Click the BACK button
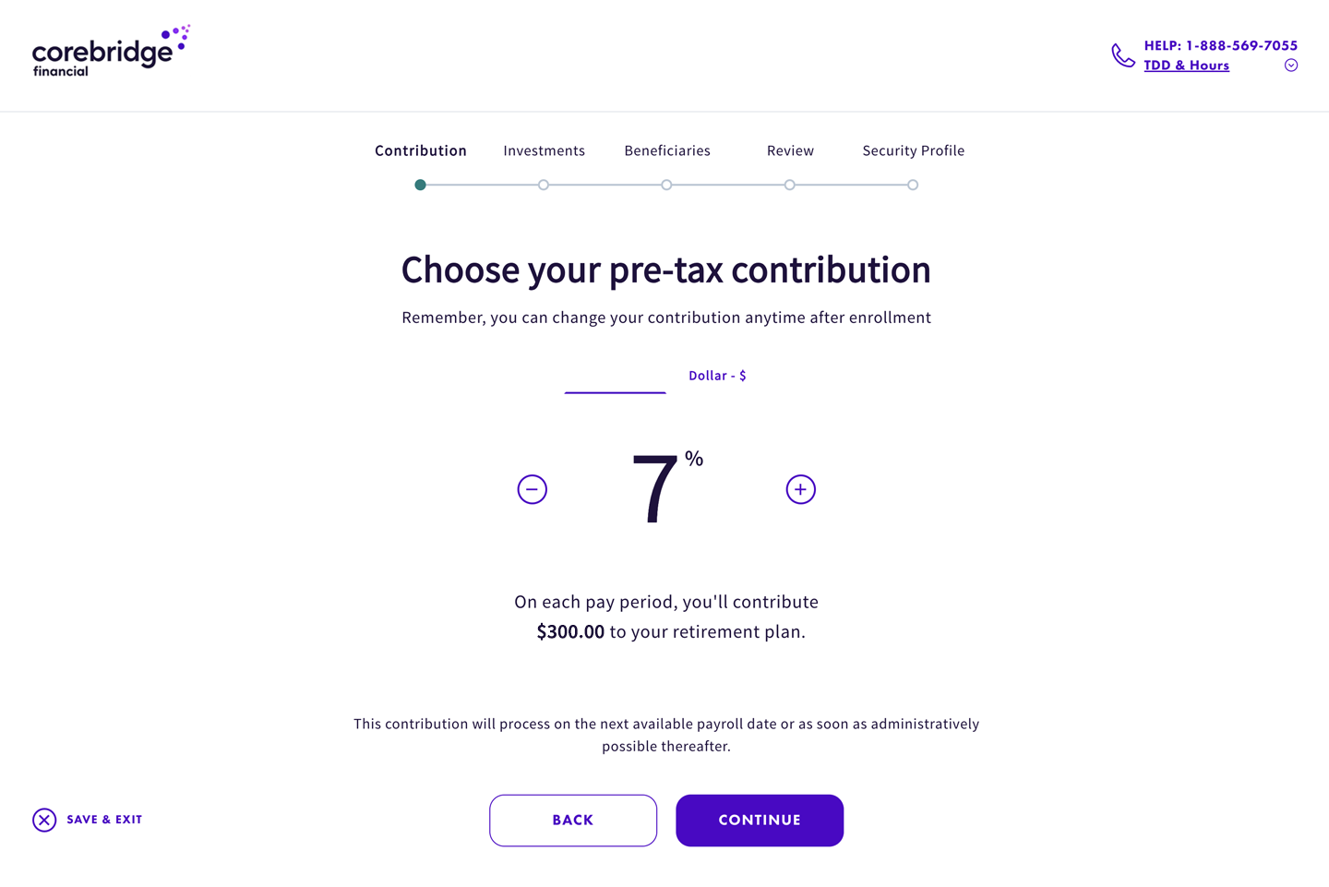Screen dimensions: 1329x887 click(x=573, y=821)
